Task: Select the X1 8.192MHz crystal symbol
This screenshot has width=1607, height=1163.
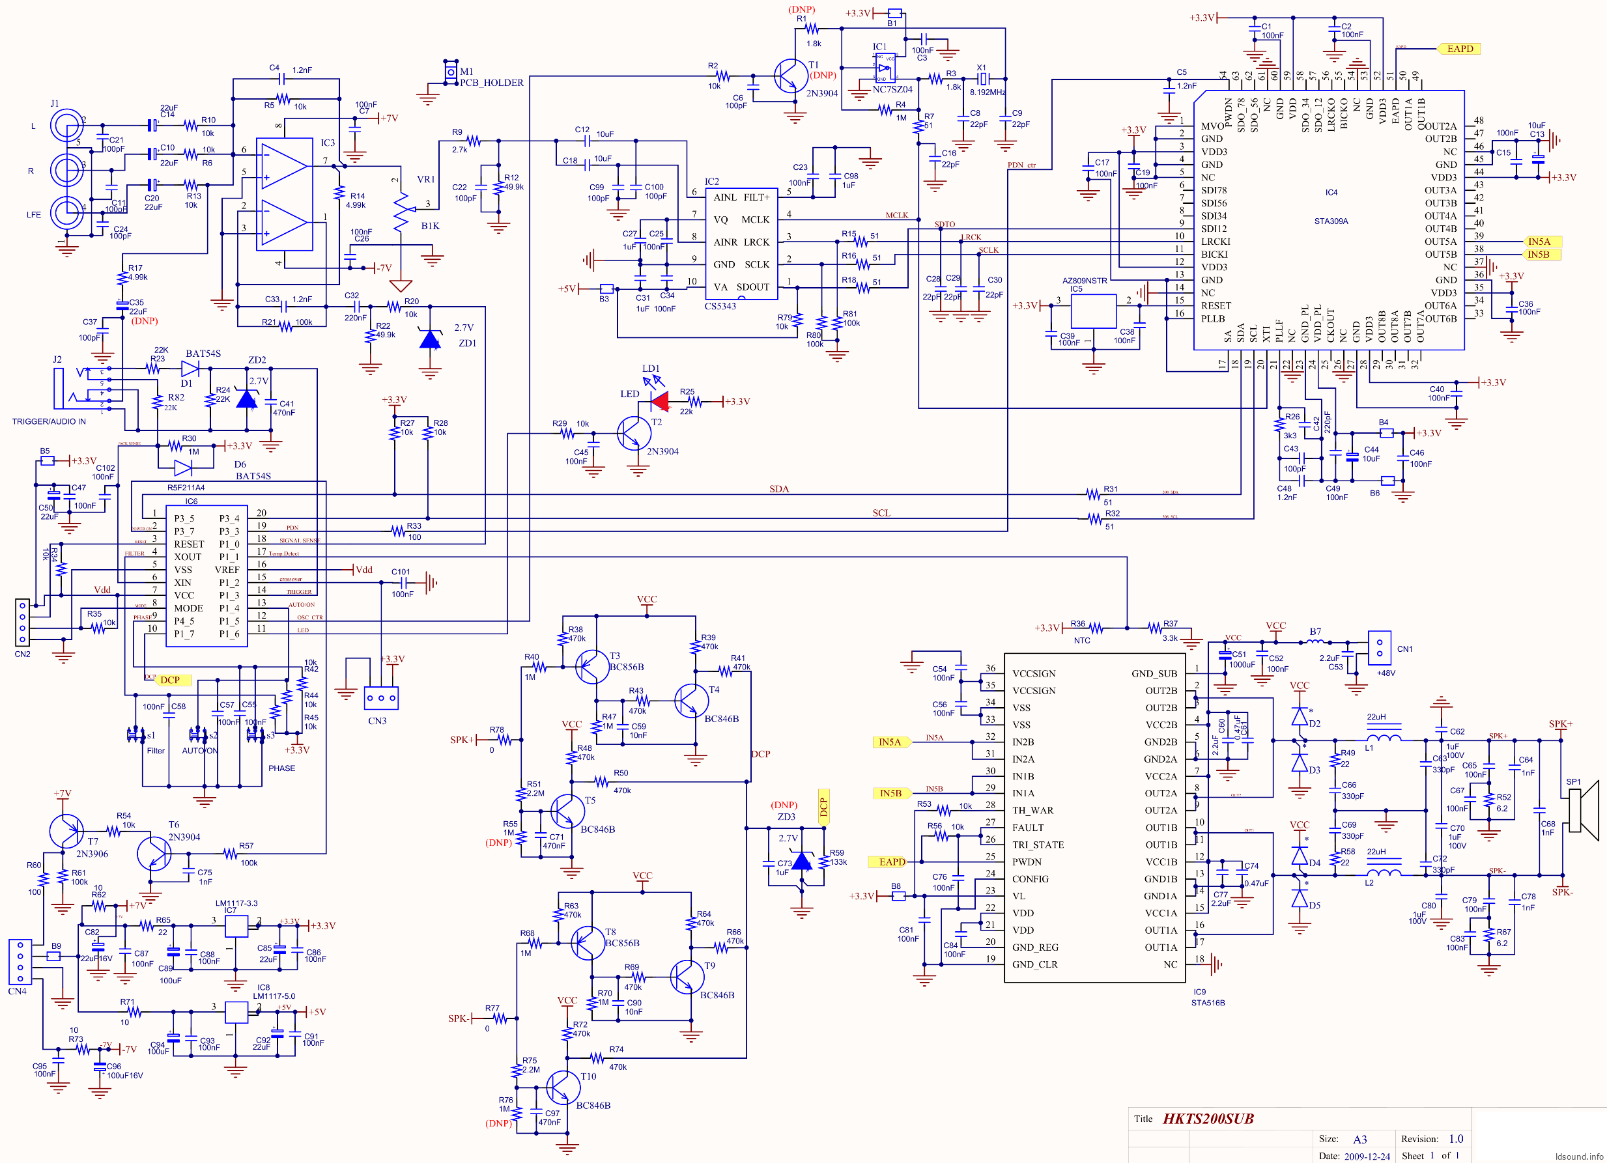Action: click(982, 78)
